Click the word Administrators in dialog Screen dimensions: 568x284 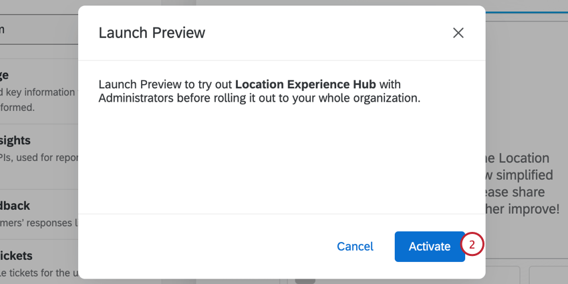[x=139, y=99]
